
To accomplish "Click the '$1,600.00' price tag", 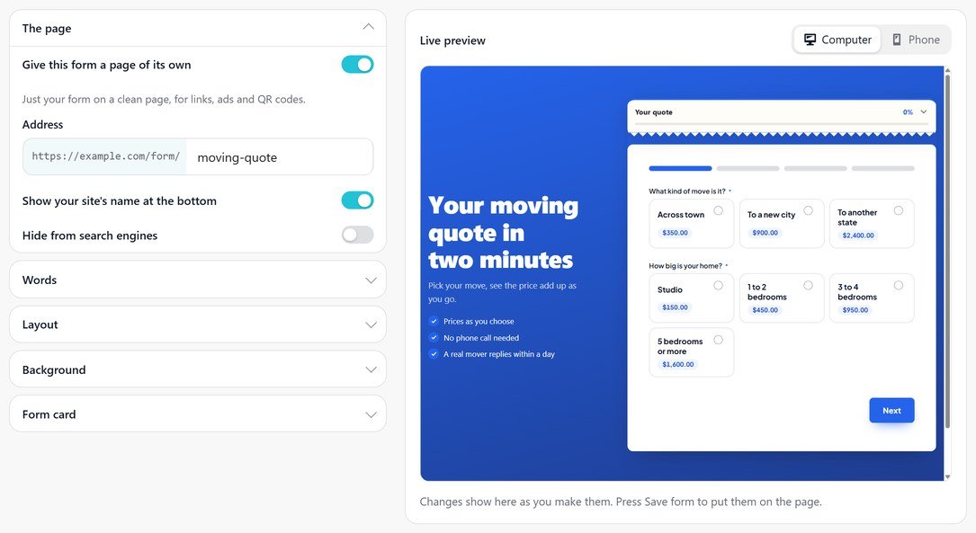I will coord(678,364).
